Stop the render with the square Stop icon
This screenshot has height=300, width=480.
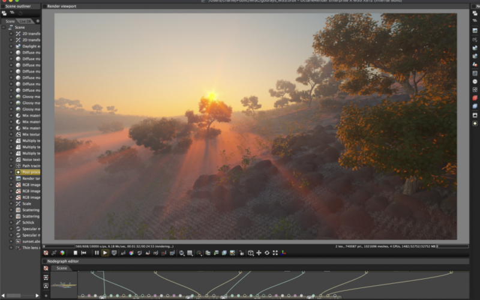tap(76, 253)
